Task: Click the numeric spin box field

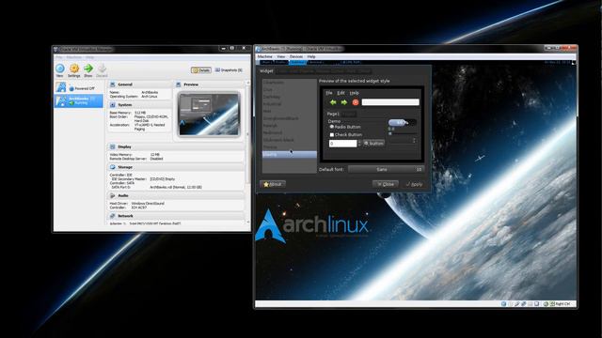Action: click(x=342, y=144)
